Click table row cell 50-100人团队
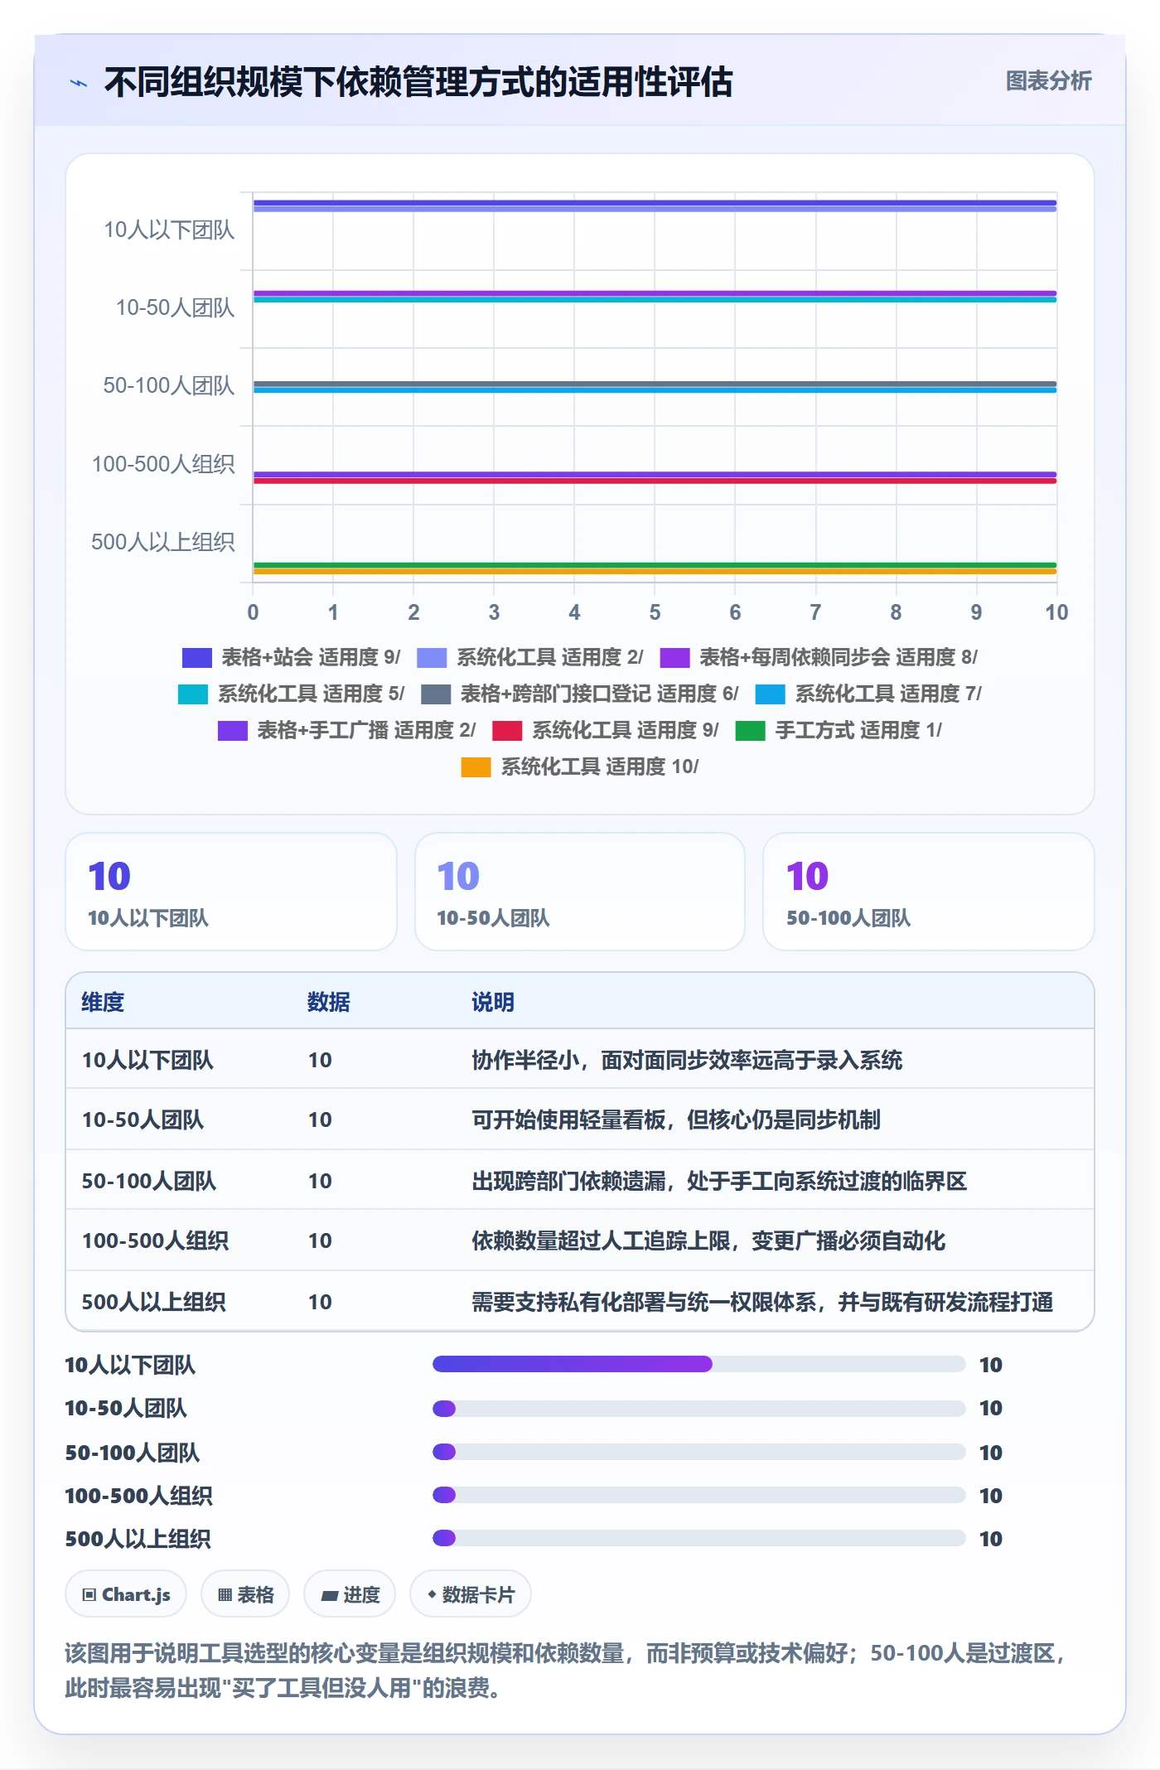This screenshot has height=1770, width=1160. click(149, 1182)
